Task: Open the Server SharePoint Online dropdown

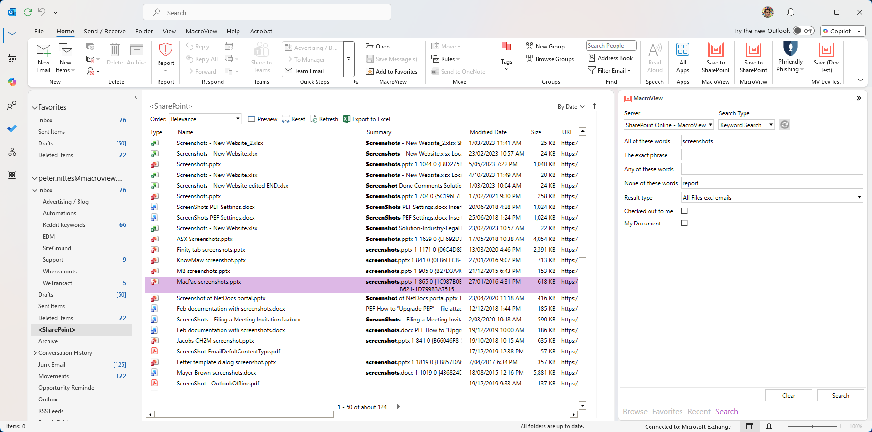Action: 669,125
